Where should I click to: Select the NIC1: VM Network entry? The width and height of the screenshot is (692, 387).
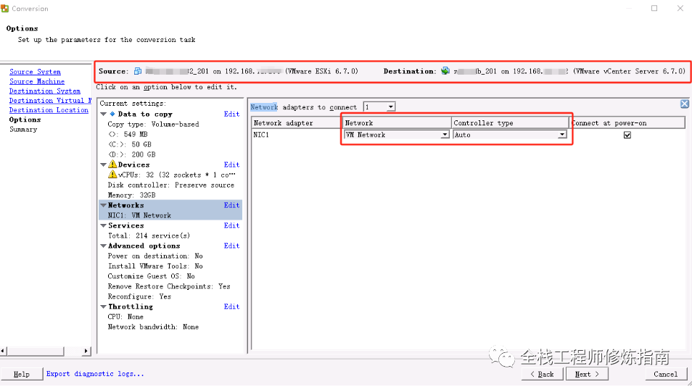pos(139,215)
